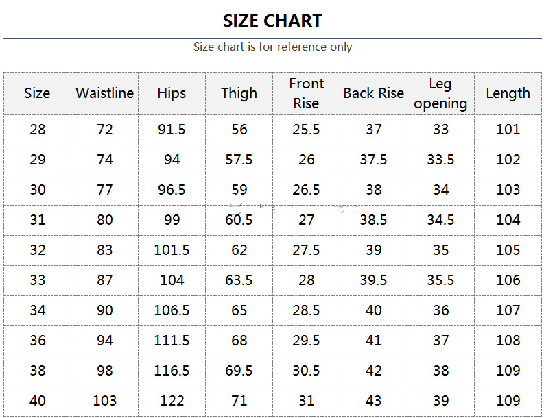Image resolution: width=544 pixels, height=418 pixels.
Task: Select the Waistline column header
Action: [x=104, y=93]
